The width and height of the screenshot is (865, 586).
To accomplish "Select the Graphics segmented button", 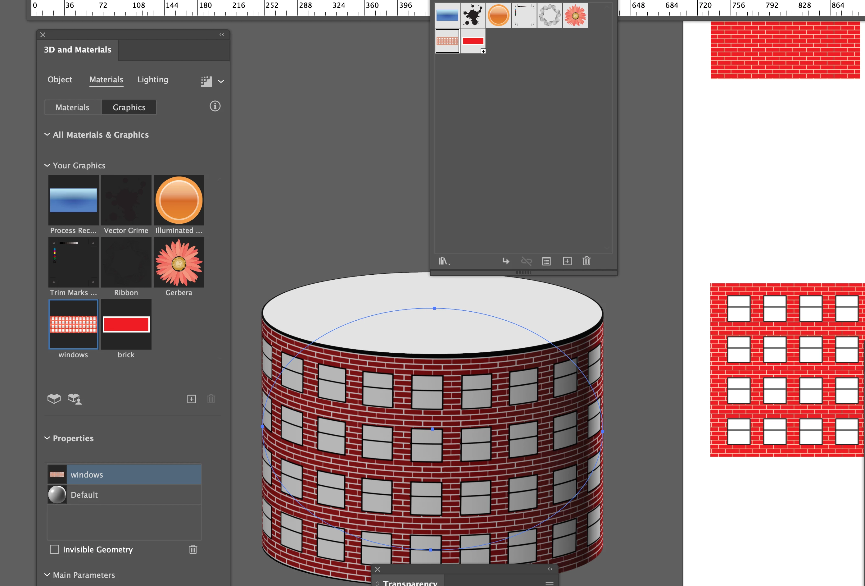I will pos(129,108).
